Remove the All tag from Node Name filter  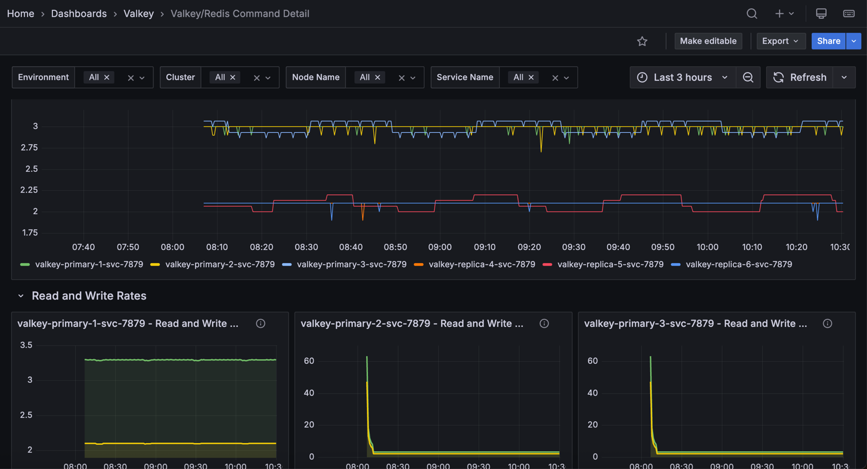click(378, 77)
